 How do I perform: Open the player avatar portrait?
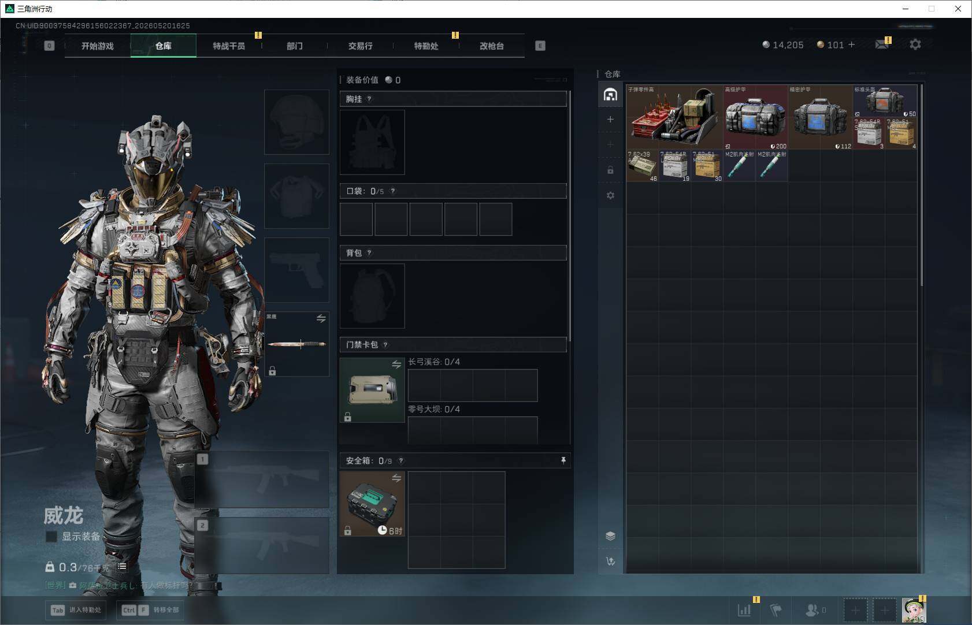pyautogui.click(x=914, y=610)
